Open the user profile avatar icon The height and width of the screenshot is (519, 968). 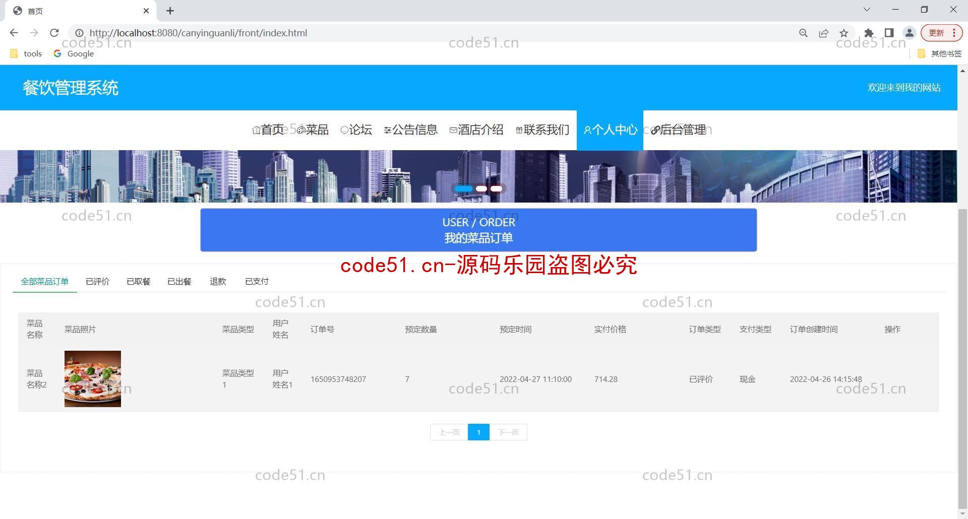click(x=909, y=33)
